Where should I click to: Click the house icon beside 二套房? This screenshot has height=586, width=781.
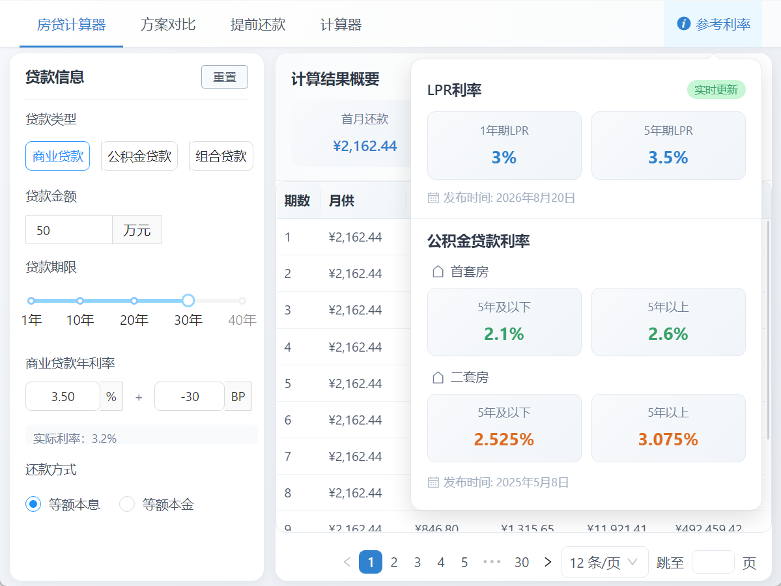click(x=438, y=378)
